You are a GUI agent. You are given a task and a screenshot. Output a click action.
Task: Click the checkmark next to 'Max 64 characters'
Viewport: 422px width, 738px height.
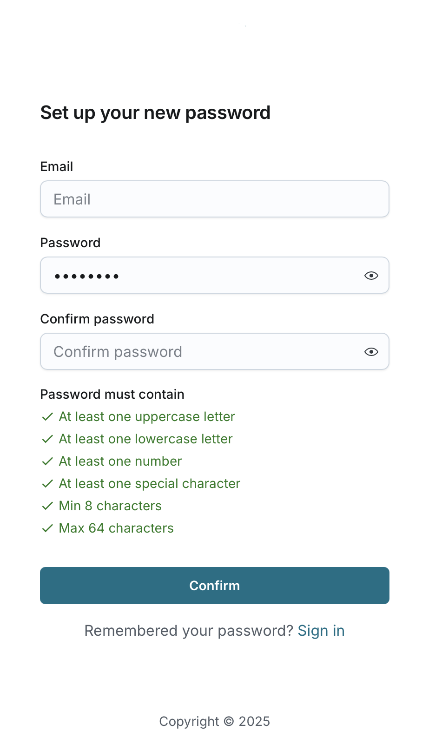(47, 528)
